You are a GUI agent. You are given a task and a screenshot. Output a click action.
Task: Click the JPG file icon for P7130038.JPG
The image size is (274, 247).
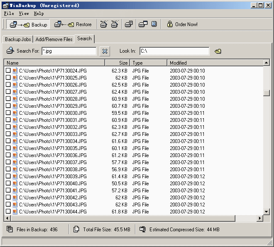pos(15,169)
